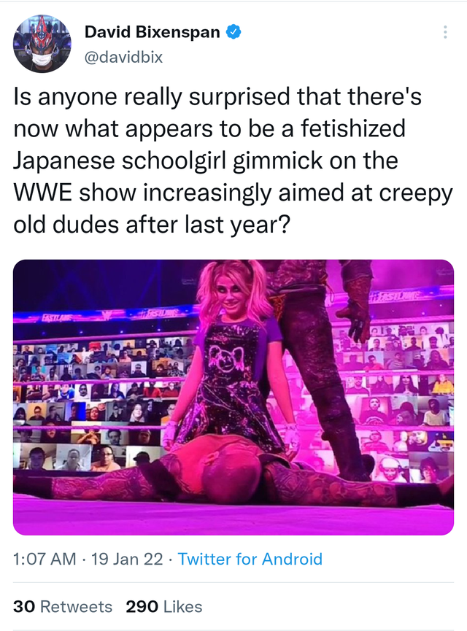The image size is (467, 631).
Task: Click the 'old dudes after last year?' text
Action: 152,225
